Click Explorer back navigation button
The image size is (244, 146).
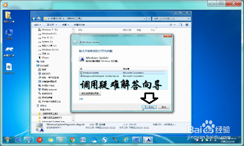(34, 19)
